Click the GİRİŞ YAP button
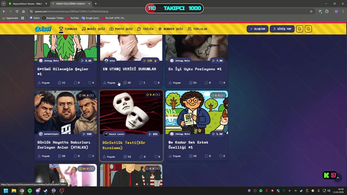The height and width of the screenshot is (195, 347). (282, 29)
